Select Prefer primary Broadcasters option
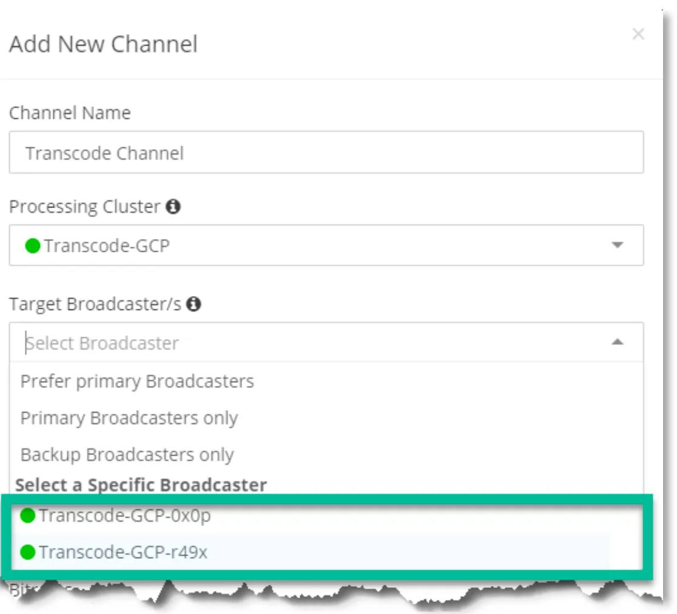This screenshot has height=614, width=677. 326,381
